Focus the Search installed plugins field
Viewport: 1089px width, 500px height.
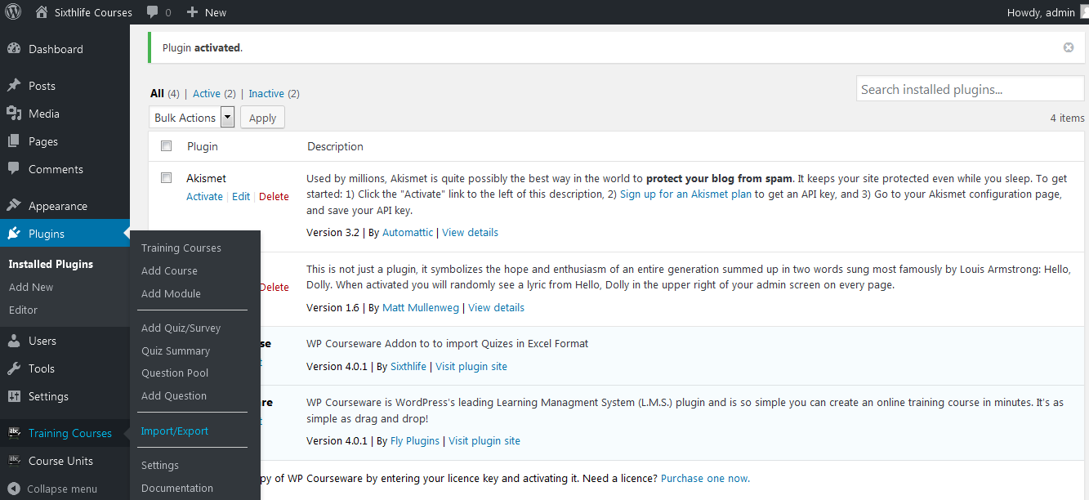coord(970,90)
